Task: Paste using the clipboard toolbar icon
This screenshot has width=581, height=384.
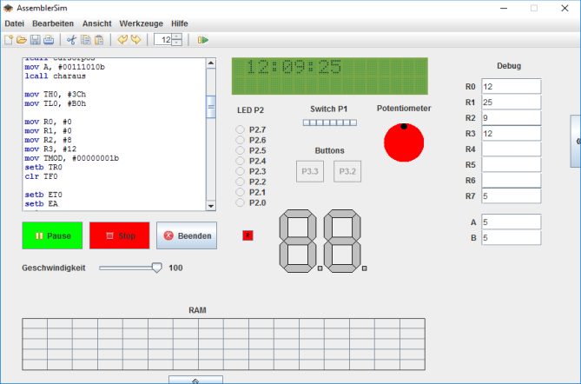Action: pos(99,40)
